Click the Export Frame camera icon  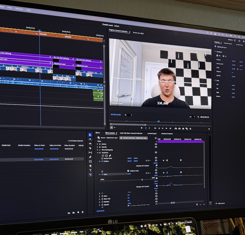click(183, 128)
